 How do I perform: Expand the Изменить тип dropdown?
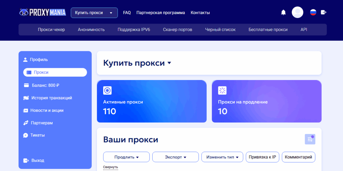coord(222,157)
